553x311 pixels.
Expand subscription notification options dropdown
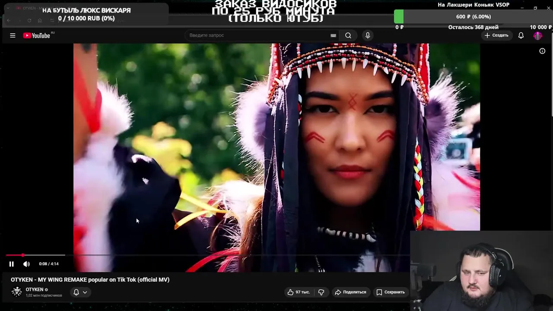[80, 292]
